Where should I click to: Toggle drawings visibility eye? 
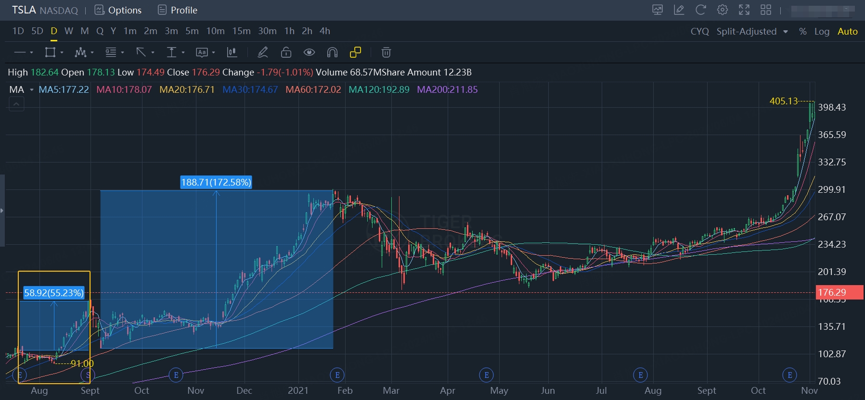[x=309, y=52]
